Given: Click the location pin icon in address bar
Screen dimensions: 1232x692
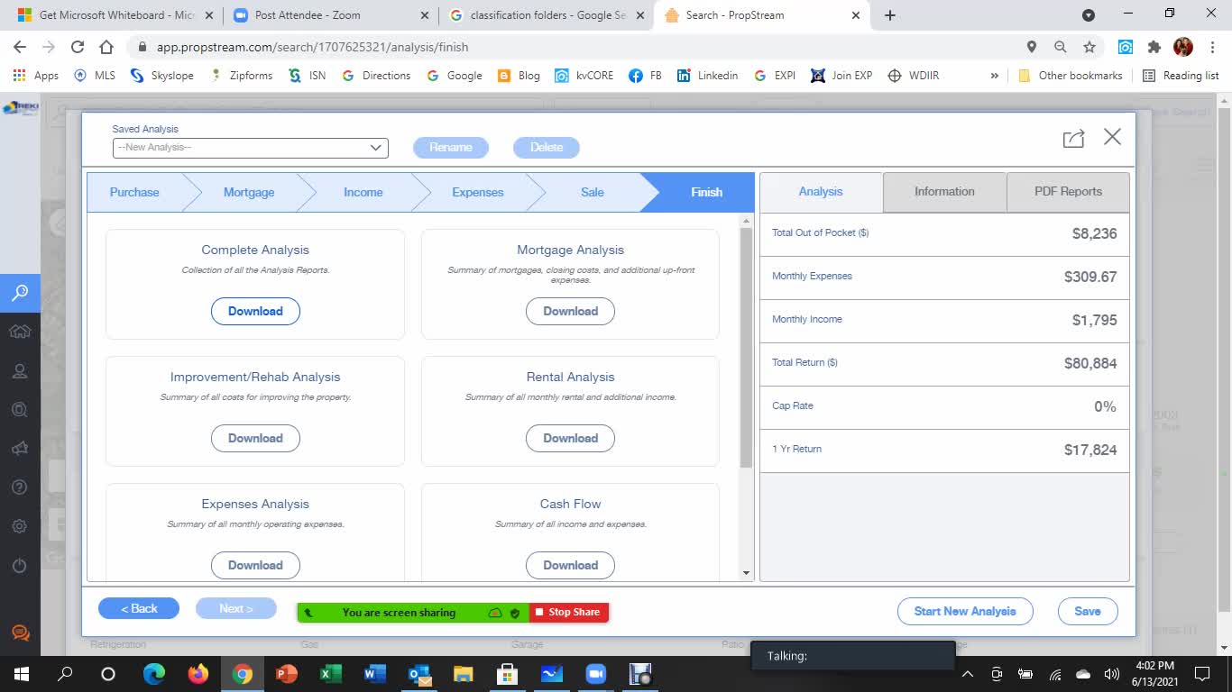Looking at the screenshot, I should point(1032,47).
